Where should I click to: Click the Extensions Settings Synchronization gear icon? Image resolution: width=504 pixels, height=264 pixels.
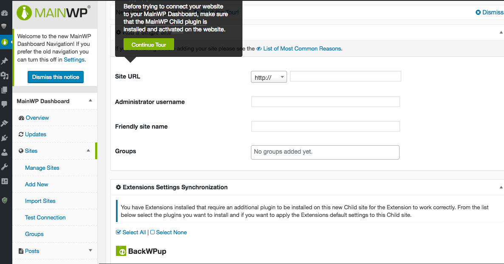coord(118,187)
